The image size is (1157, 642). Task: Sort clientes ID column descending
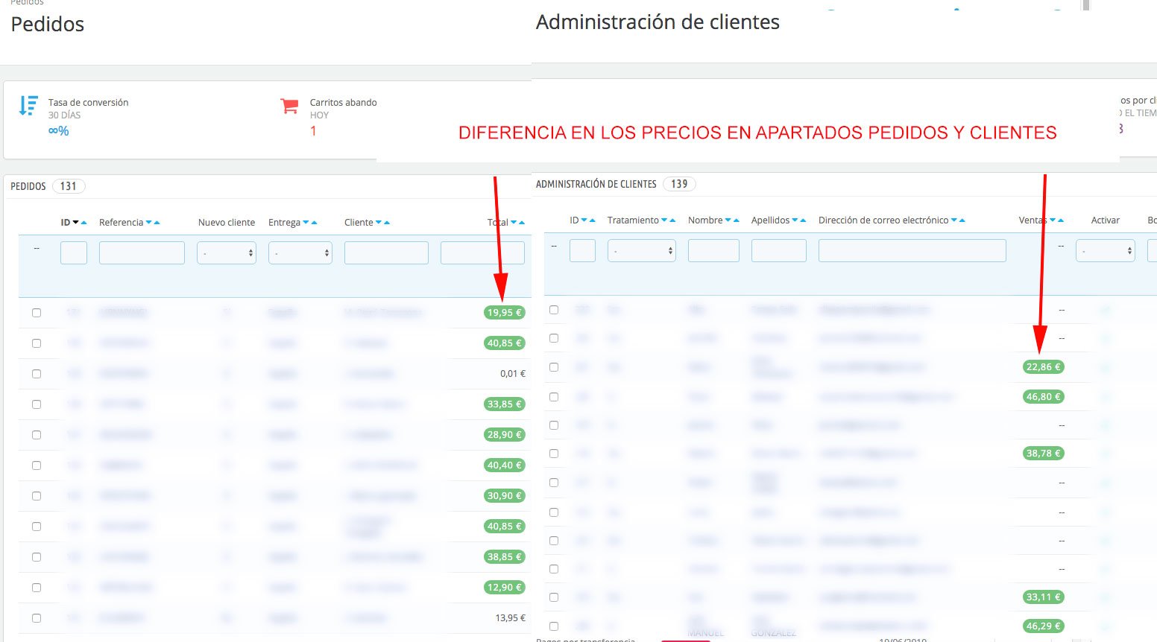click(584, 220)
